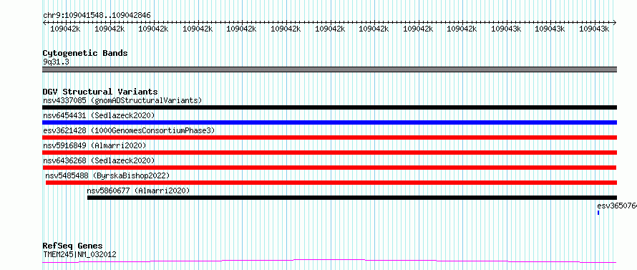This screenshot has width=637, height=270.
Task: Select the black nsv4337085 variant bar
Action: point(329,107)
